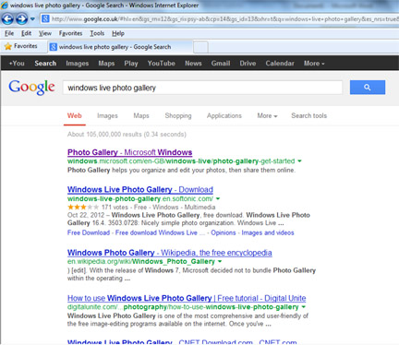Click the Google logo

pyautogui.click(x=31, y=88)
